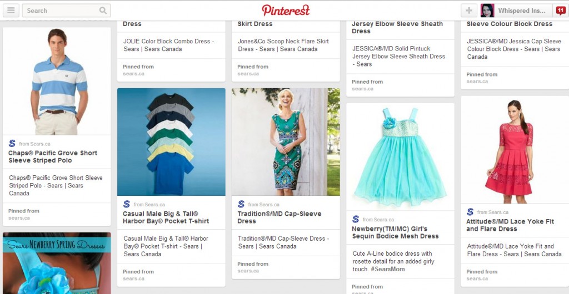Click 'JESSICA®/MD Solid Pintuck Jersey' description
This screenshot has width=569, height=294.
tap(398, 56)
